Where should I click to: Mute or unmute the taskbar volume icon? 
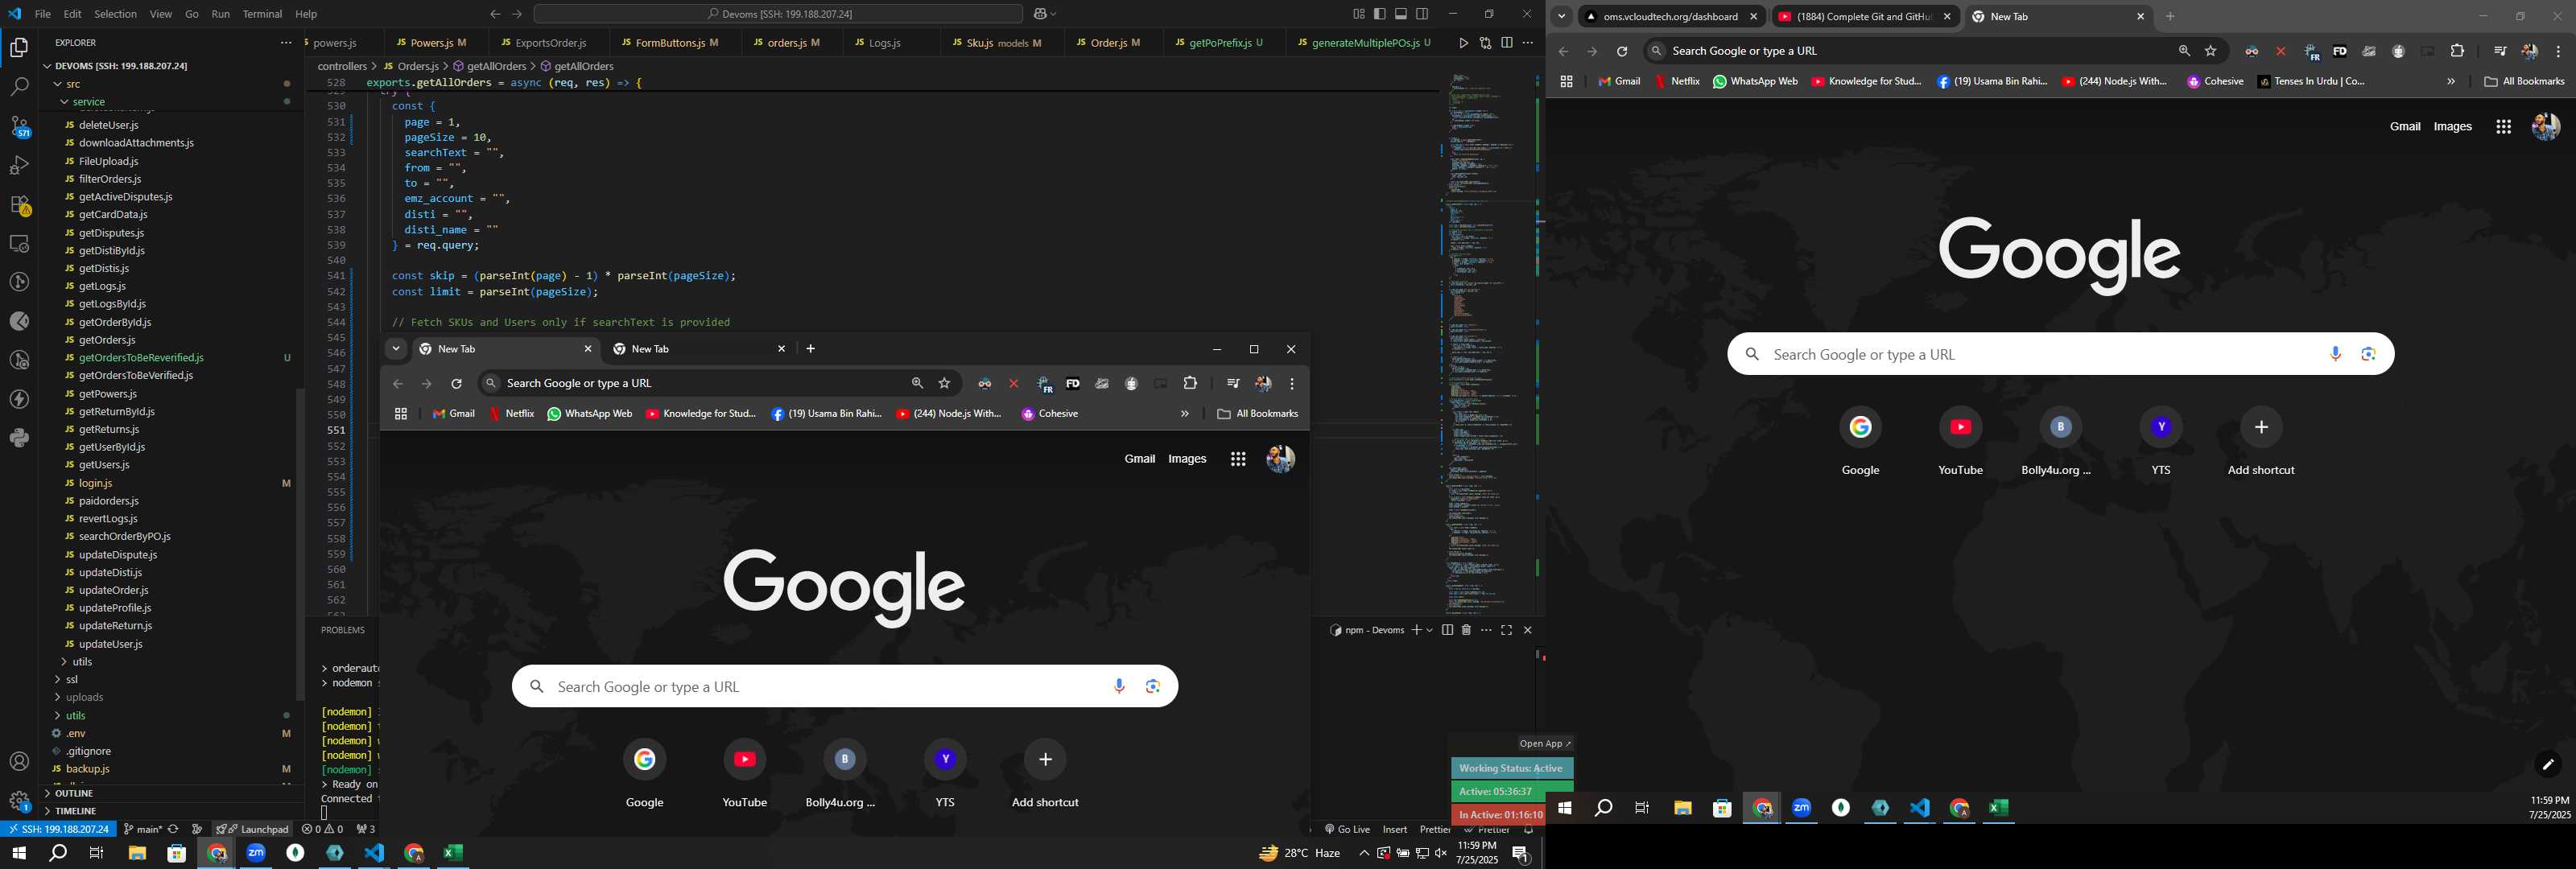tap(1441, 853)
